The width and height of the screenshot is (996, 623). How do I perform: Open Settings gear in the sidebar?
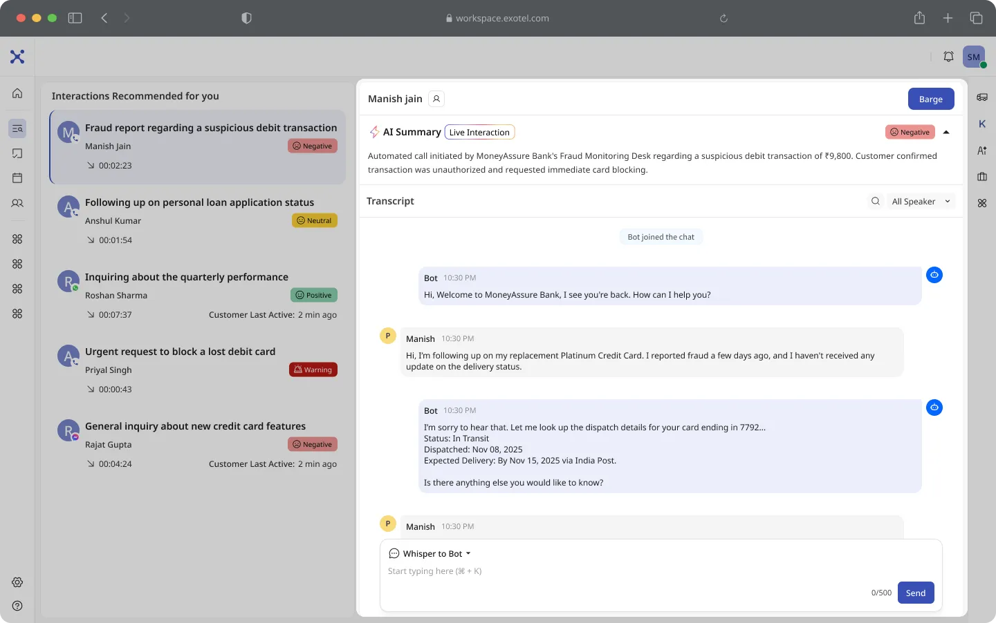tap(17, 582)
